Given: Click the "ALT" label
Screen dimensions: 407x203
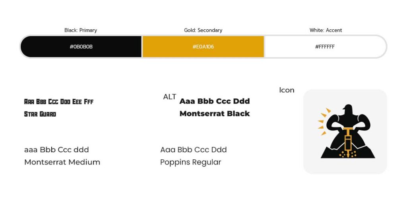Looking at the screenshot, I should click(x=170, y=97).
